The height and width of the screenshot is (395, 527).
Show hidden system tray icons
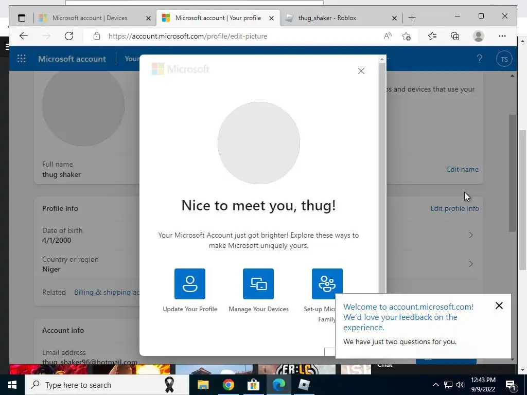(435, 385)
